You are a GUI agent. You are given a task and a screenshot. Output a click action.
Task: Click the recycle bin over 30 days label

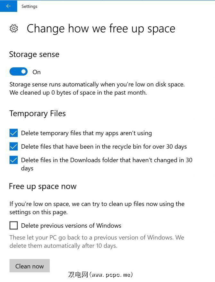[x=104, y=146]
